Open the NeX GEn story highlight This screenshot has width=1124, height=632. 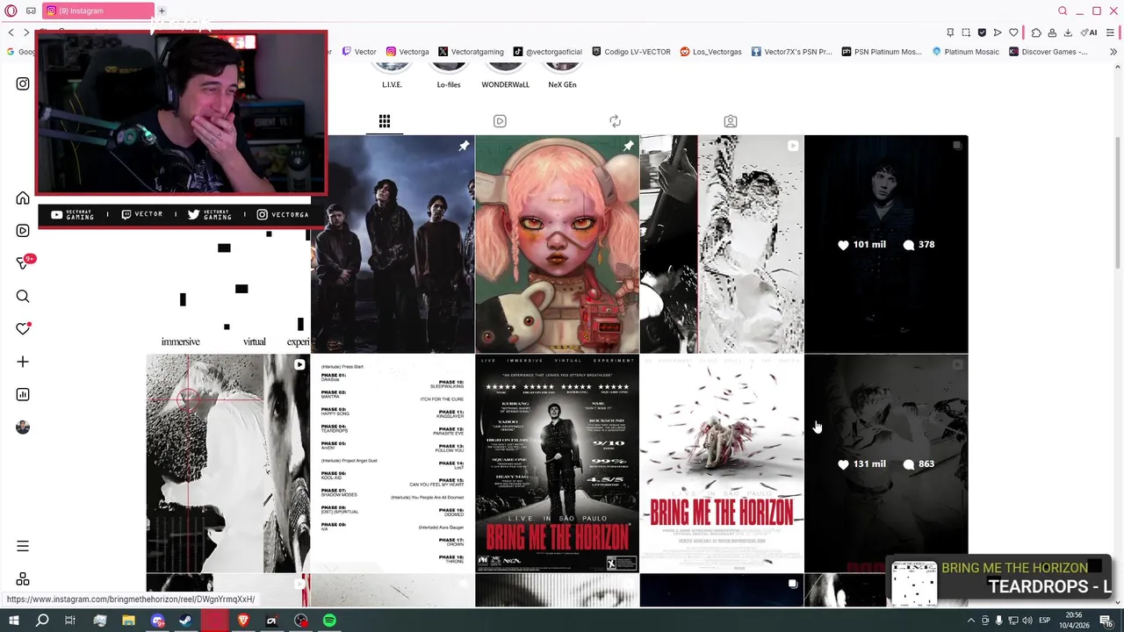click(x=562, y=75)
